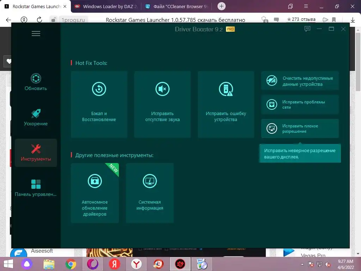Select the Инструменты tools section
The height and width of the screenshot is (271, 361).
[x=36, y=152]
